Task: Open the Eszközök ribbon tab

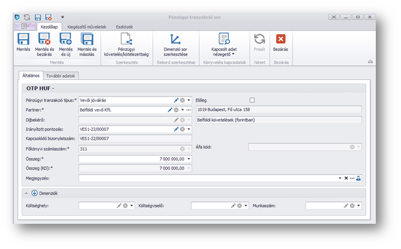Action: 124,27
